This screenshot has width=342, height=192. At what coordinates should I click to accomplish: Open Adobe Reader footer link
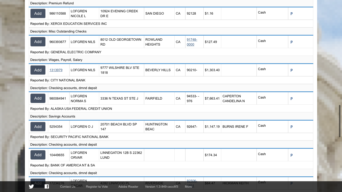tap(128, 187)
